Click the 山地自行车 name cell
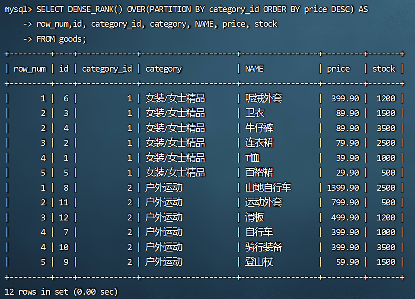The width and height of the screenshot is (415, 299). 268,188
